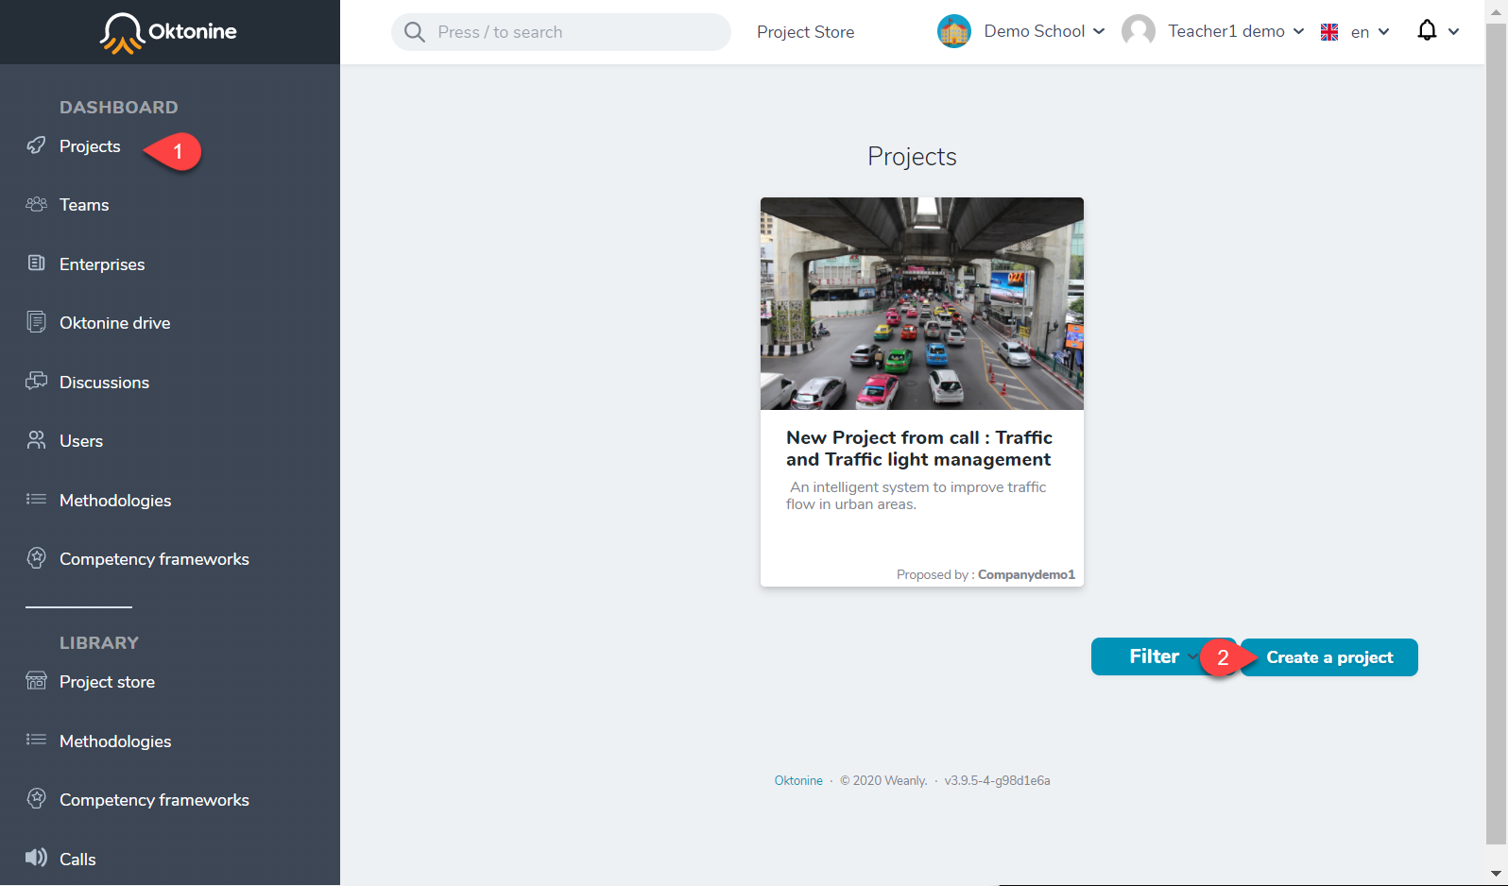Open the Traffic light management project title

[918, 449]
